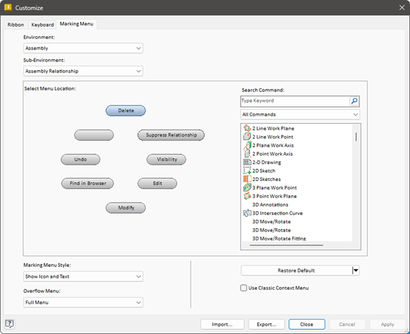The width and height of the screenshot is (410, 334).
Task: Click the 3 Plane Work Point icon
Action: 247,187
